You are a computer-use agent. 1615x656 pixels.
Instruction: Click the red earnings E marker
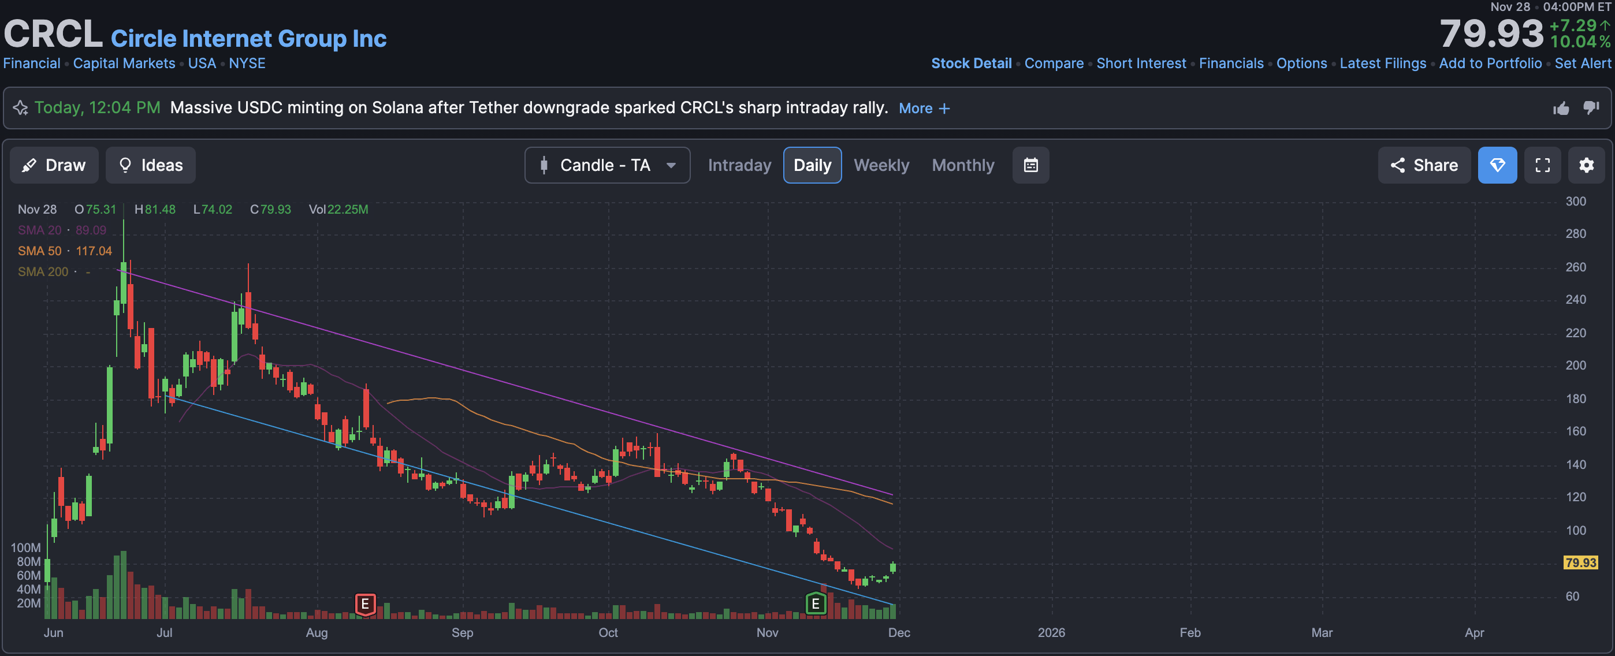(x=365, y=605)
